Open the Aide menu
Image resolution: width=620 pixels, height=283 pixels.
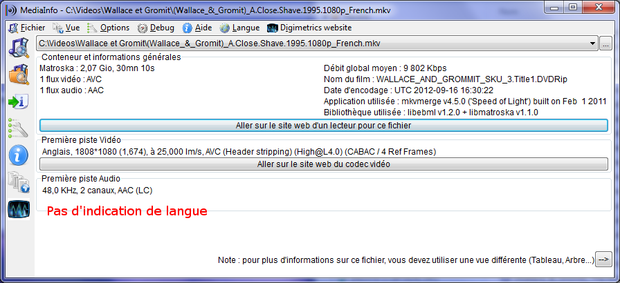click(197, 28)
